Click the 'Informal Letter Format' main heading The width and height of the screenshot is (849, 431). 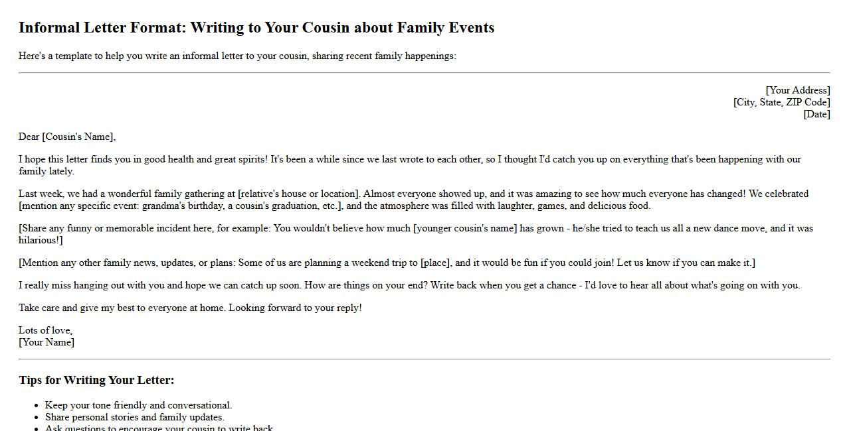pyautogui.click(x=256, y=28)
